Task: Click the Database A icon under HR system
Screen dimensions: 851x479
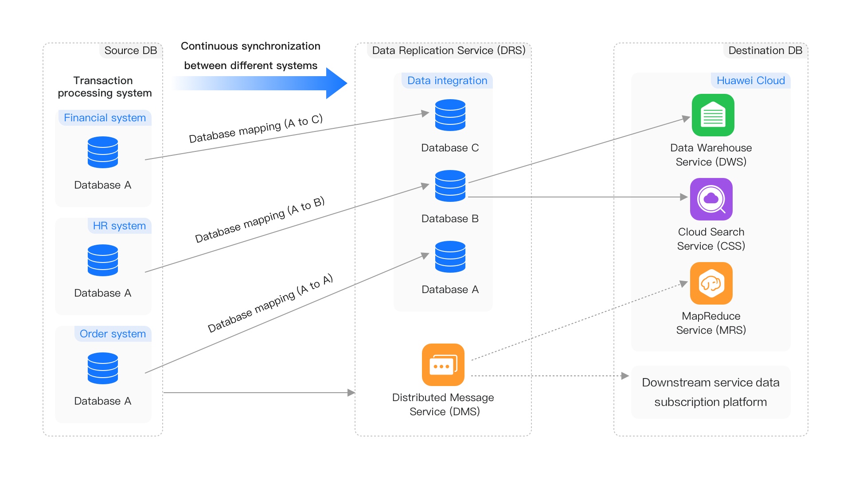Action: point(103,261)
